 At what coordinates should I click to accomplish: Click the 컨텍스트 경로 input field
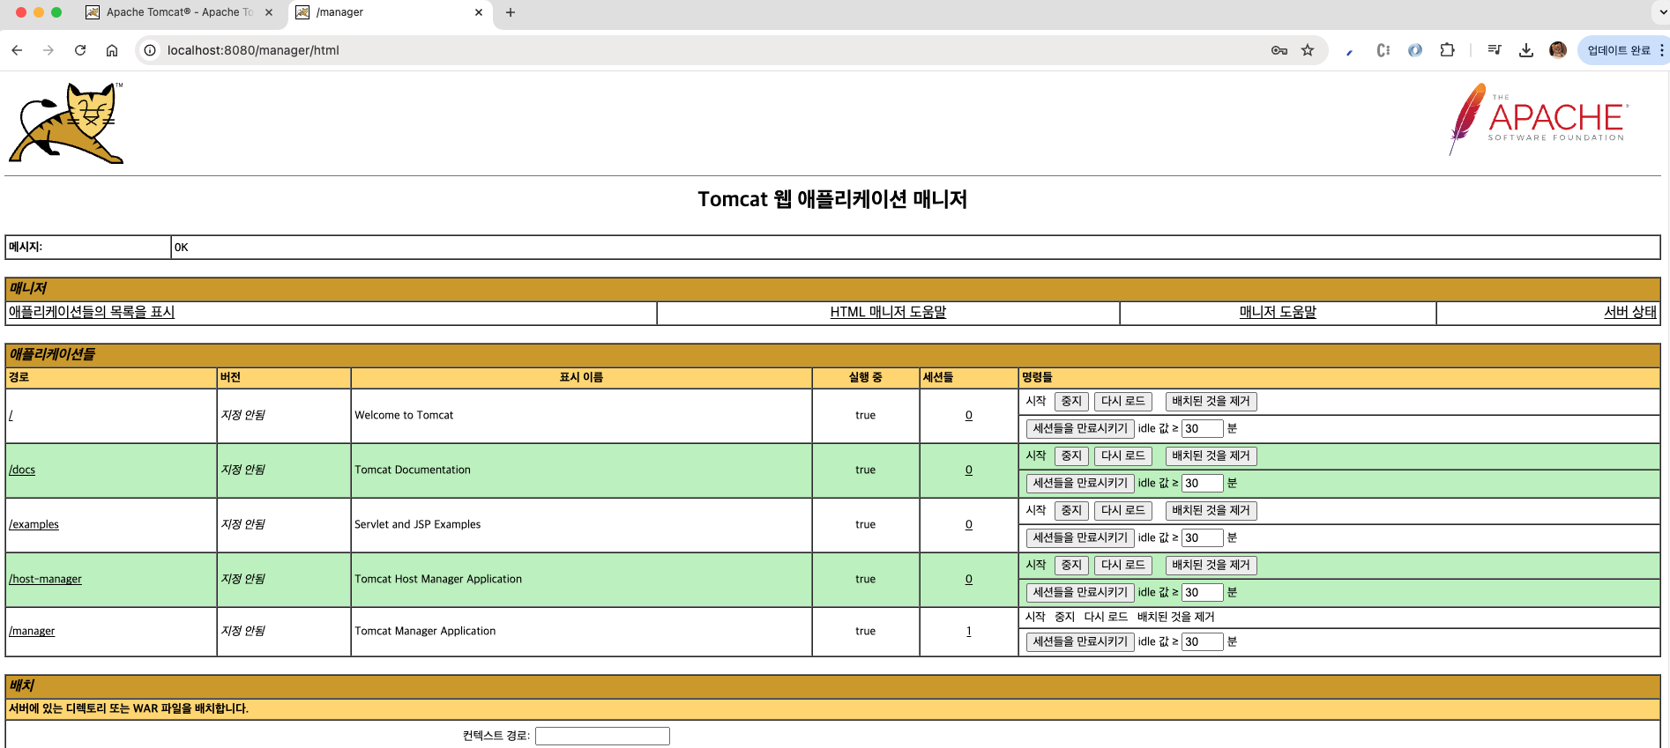[x=602, y=736]
